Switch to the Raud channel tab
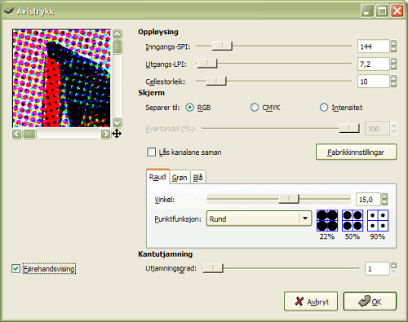408x322 pixels. [x=157, y=177]
